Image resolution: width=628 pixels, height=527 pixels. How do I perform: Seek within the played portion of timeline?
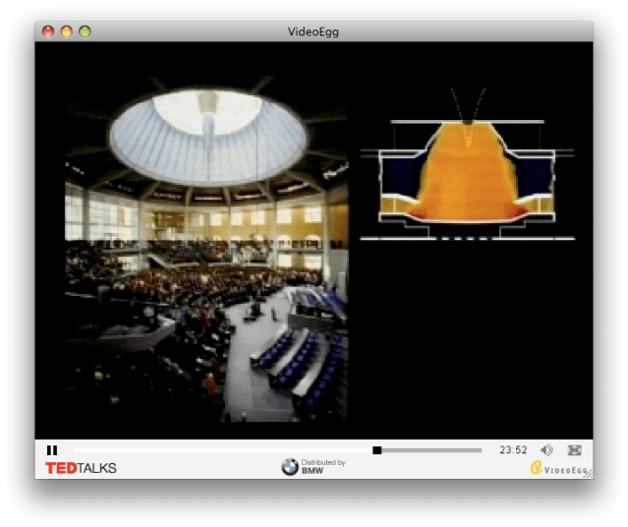point(216,450)
